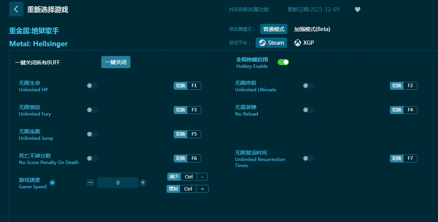Change the F6 hotkey for No Score Penalty
Viewport: 438px width, 222px height.
tap(187, 158)
